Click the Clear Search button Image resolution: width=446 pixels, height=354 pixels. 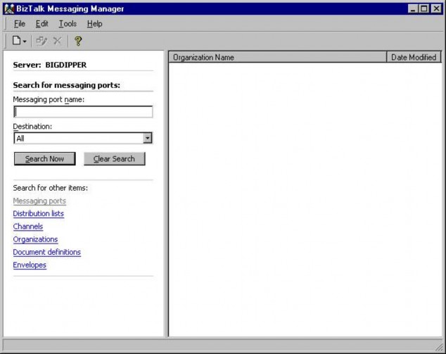click(x=115, y=159)
